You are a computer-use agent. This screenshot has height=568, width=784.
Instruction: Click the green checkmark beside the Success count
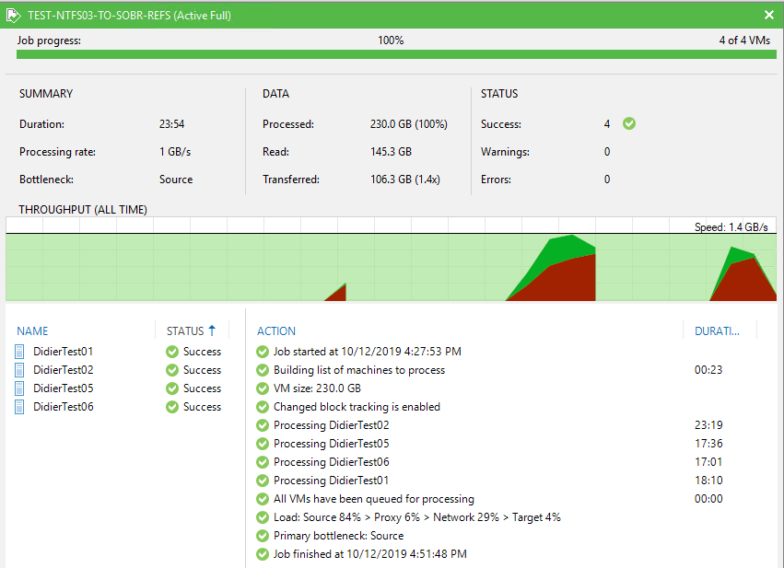(628, 122)
